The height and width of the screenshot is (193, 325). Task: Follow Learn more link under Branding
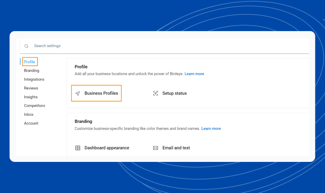pyautogui.click(x=211, y=128)
